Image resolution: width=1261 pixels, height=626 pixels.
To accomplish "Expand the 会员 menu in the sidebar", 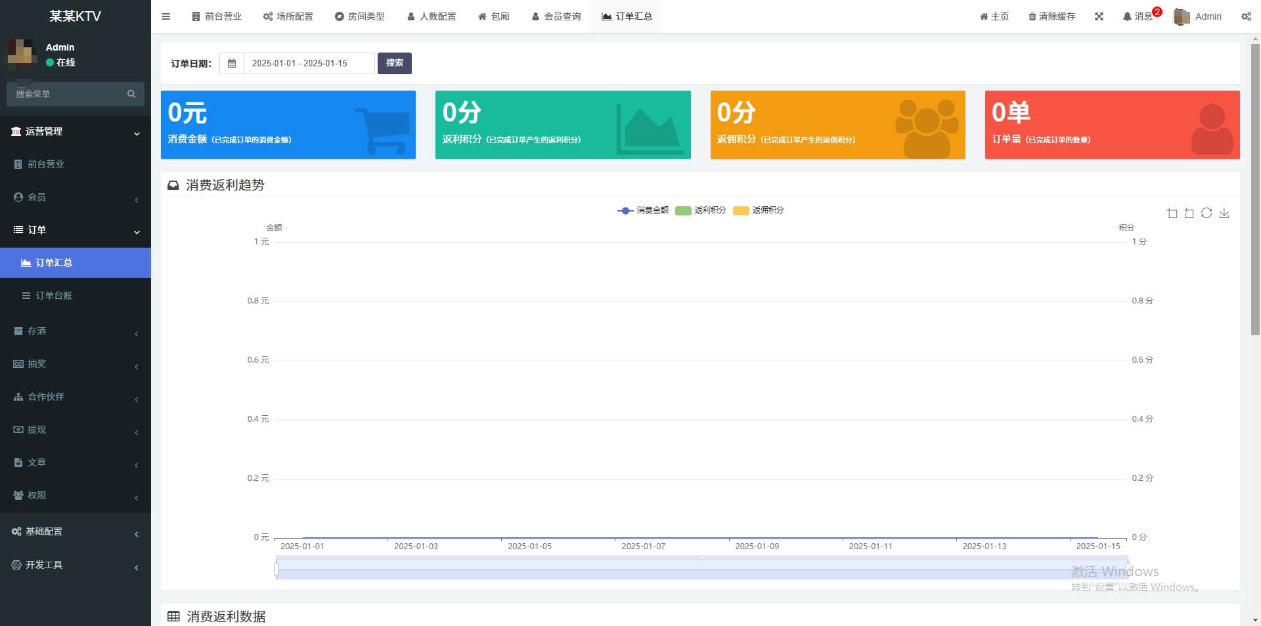I will tap(76, 197).
